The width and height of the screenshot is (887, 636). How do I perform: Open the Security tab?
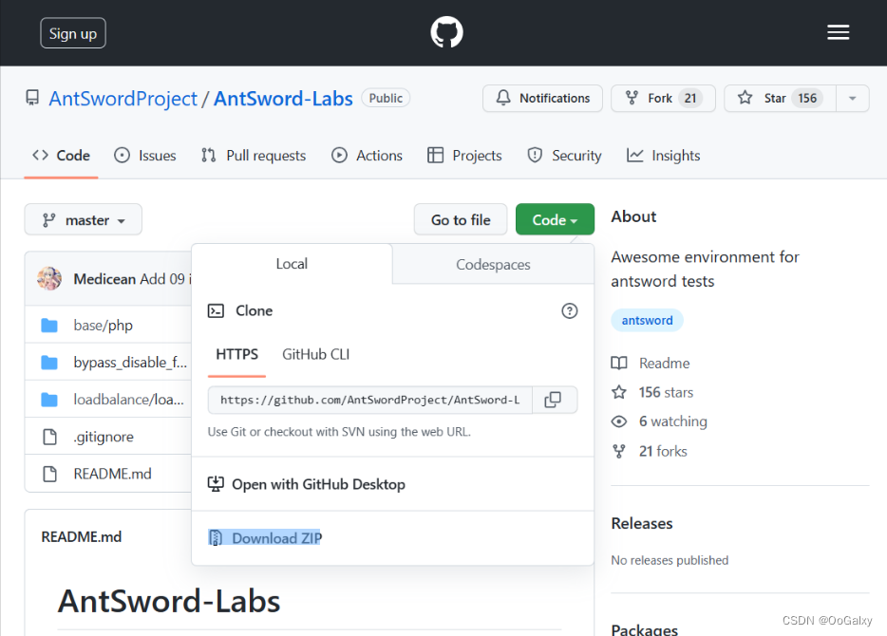pyautogui.click(x=564, y=156)
